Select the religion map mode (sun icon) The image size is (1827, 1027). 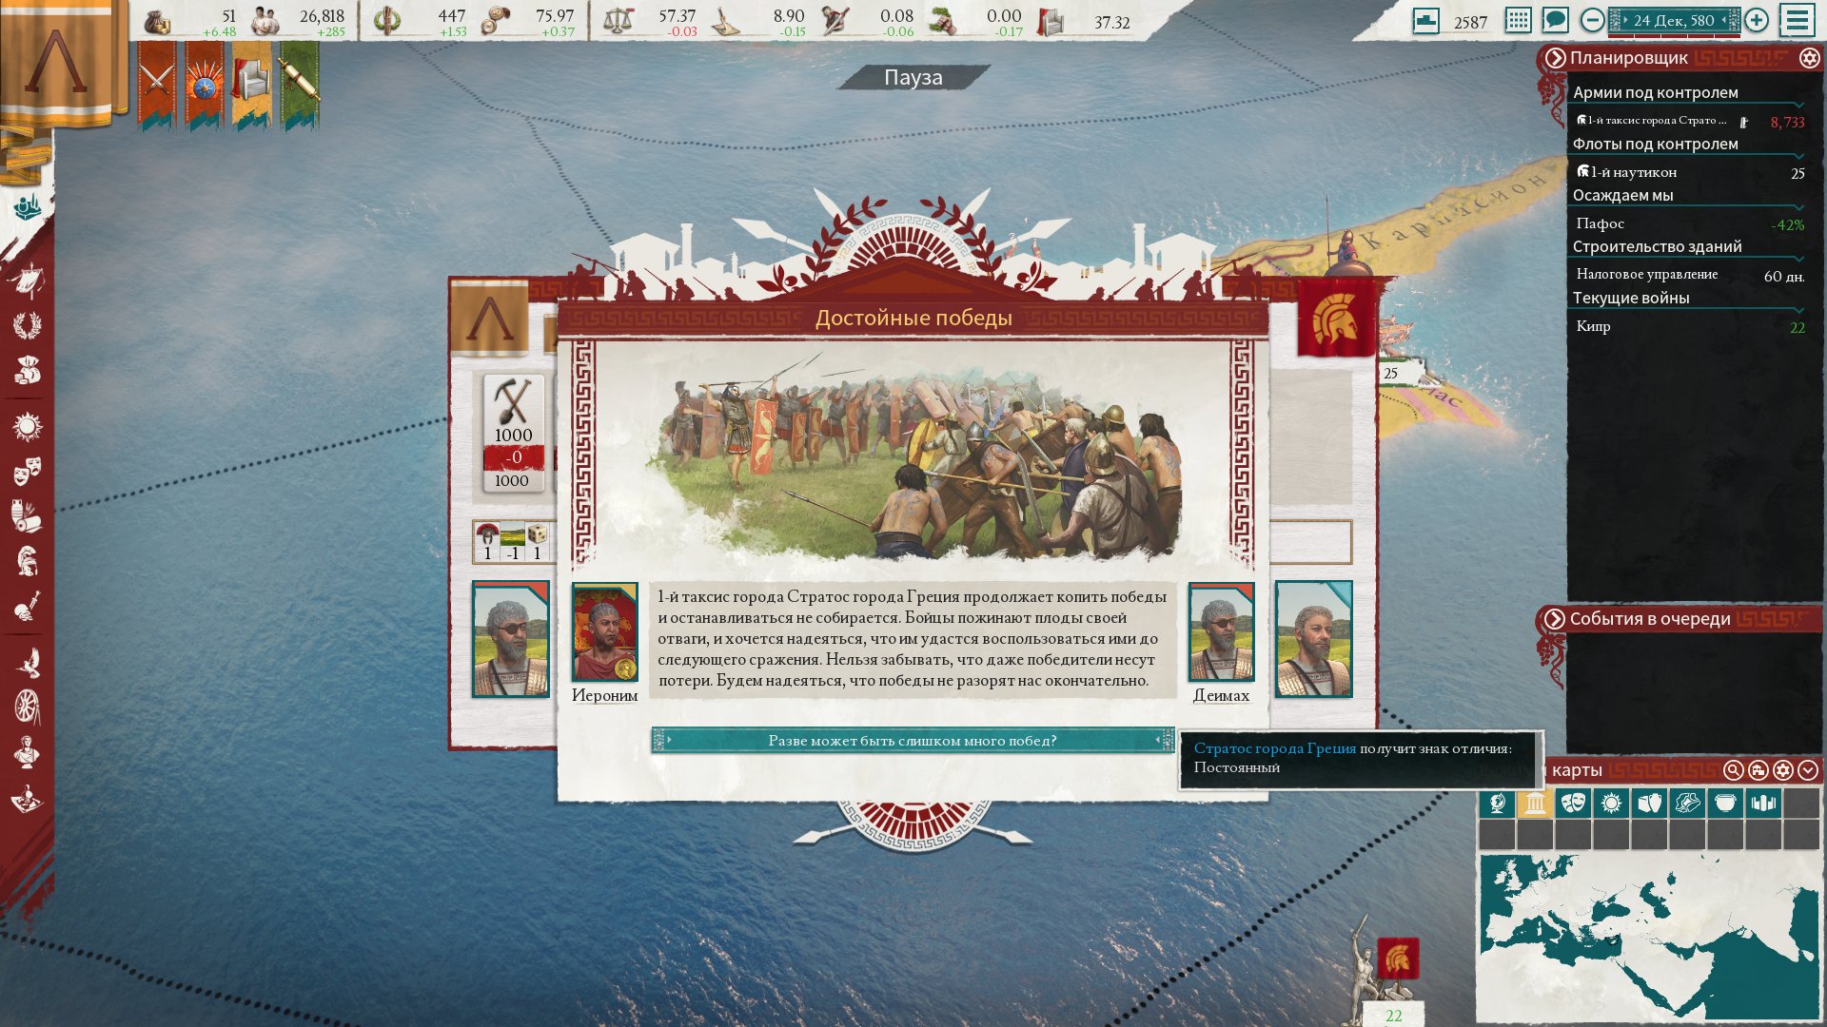click(x=1611, y=804)
